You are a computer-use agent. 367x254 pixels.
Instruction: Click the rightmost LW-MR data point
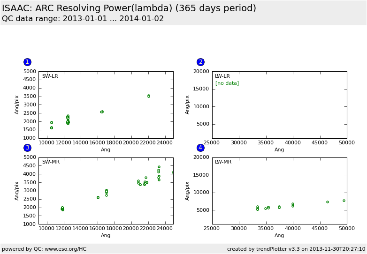click(x=344, y=201)
